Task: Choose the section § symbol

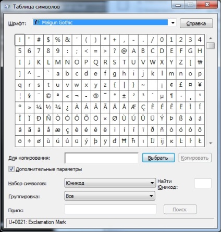Action: click(x=29, y=96)
